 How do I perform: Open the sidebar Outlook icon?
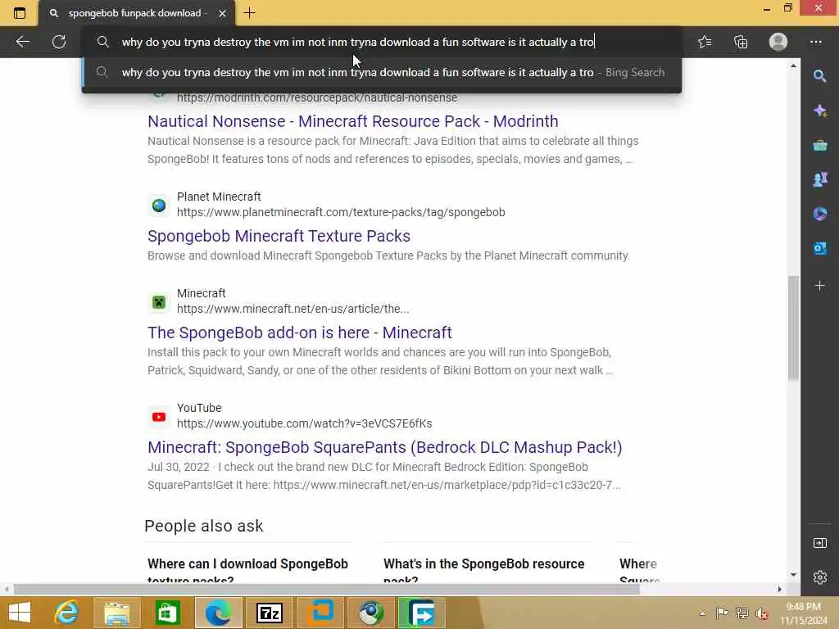tap(819, 248)
